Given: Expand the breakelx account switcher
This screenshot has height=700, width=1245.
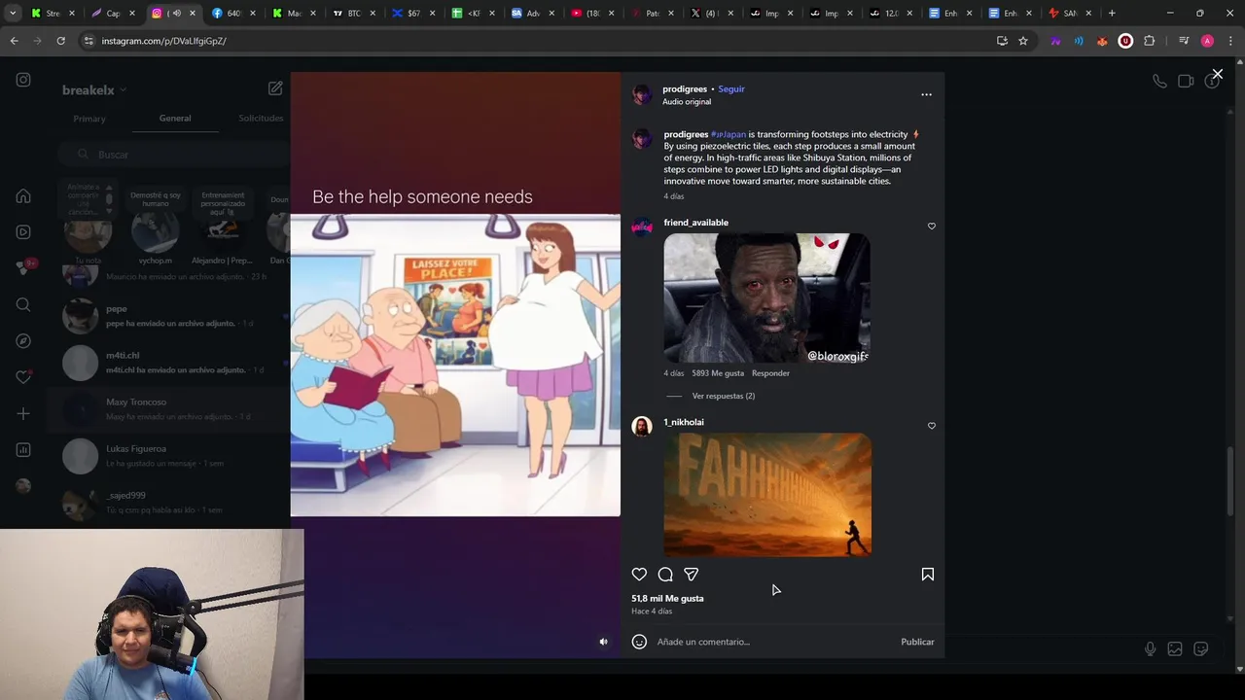Looking at the screenshot, I should 94,89.
